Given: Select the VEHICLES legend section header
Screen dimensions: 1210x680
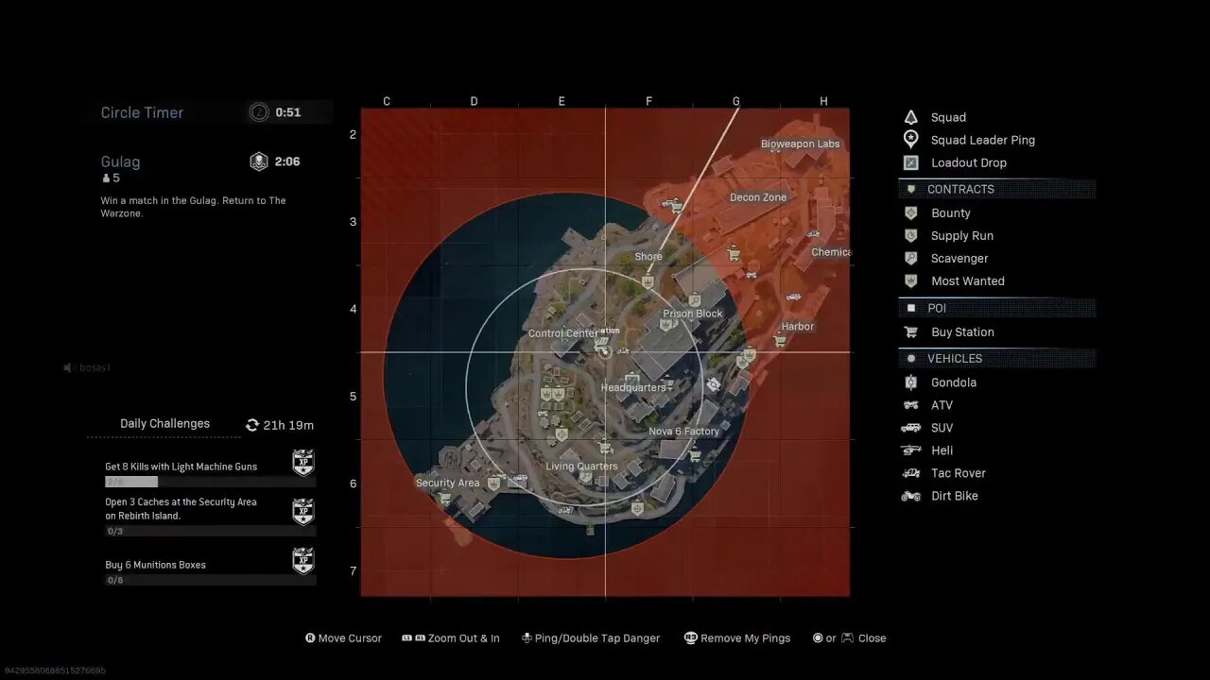Looking at the screenshot, I should (996, 359).
